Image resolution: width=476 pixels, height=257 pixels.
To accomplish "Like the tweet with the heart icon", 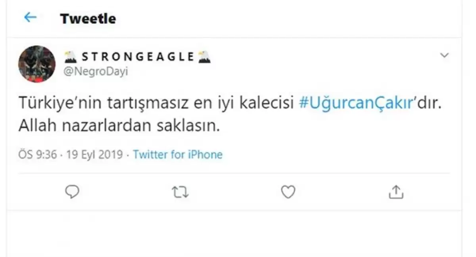I will (x=288, y=192).
